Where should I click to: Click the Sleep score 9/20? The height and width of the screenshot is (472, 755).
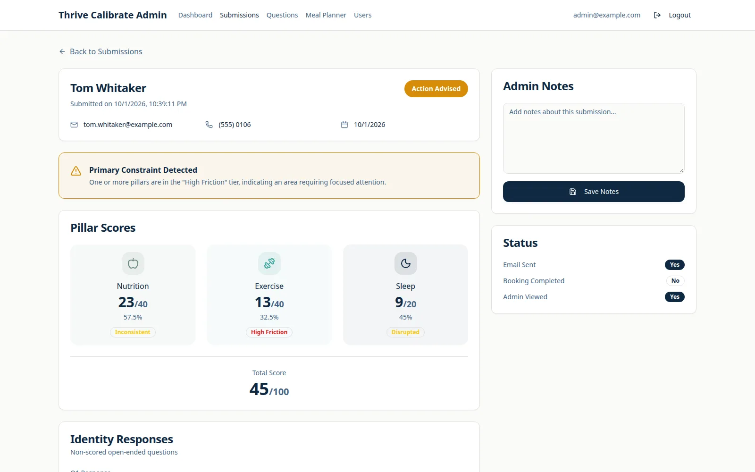coord(405,302)
